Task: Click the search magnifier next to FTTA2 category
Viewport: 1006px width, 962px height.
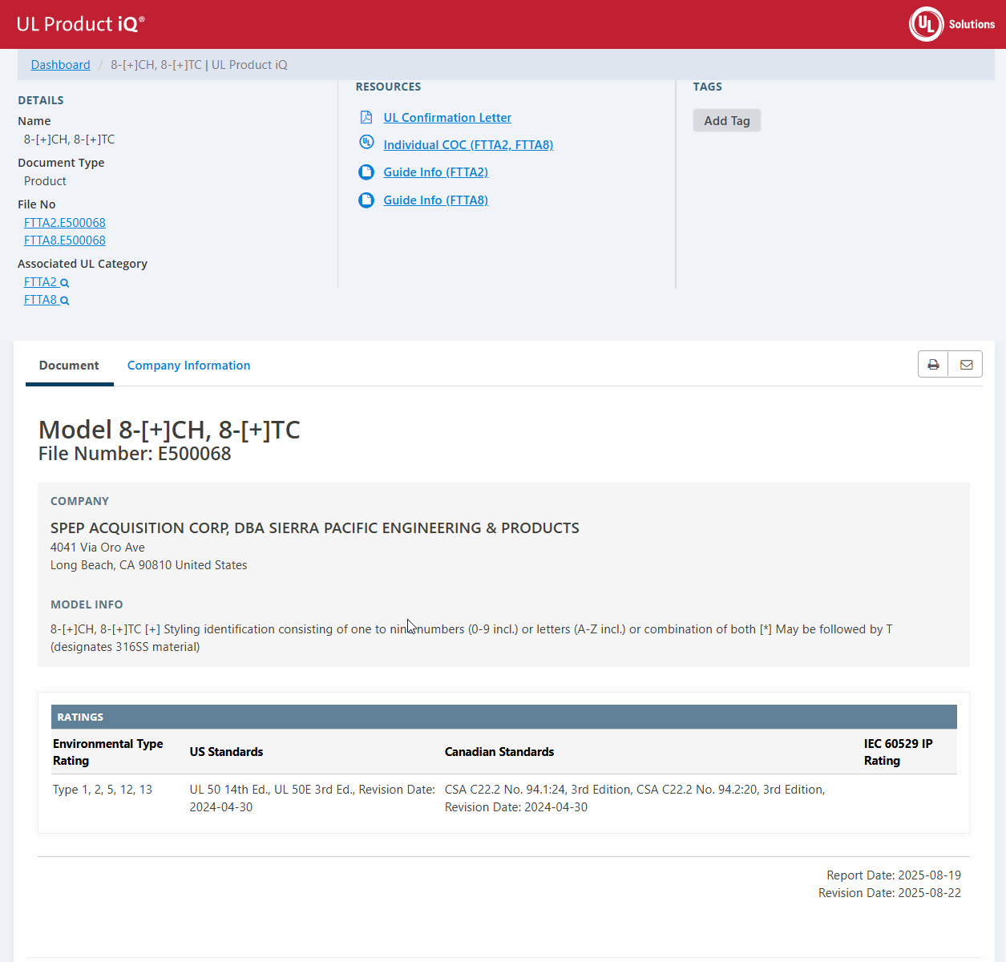Action: pos(65,283)
